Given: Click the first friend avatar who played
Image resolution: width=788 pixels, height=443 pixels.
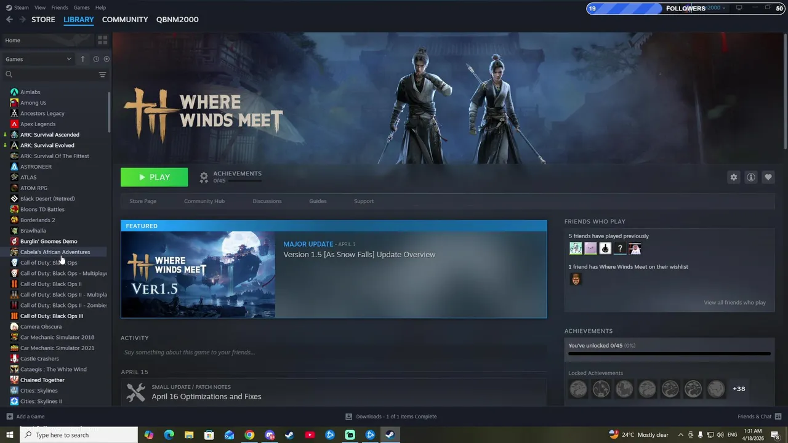Looking at the screenshot, I should [x=576, y=249].
